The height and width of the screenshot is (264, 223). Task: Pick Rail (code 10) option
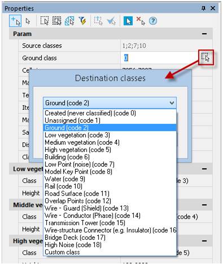(x=110, y=186)
